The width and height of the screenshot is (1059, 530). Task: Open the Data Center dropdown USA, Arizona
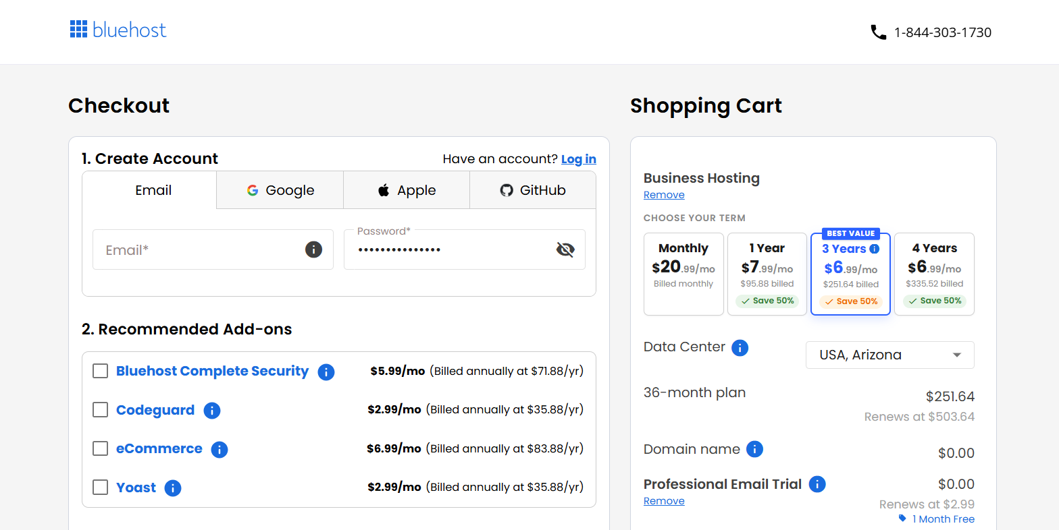(x=890, y=355)
